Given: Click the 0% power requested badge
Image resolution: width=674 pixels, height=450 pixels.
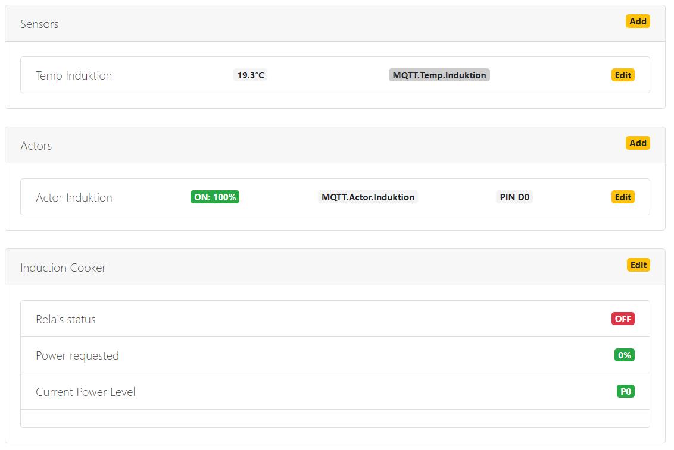Looking at the screenshot, I should [624, 355].
